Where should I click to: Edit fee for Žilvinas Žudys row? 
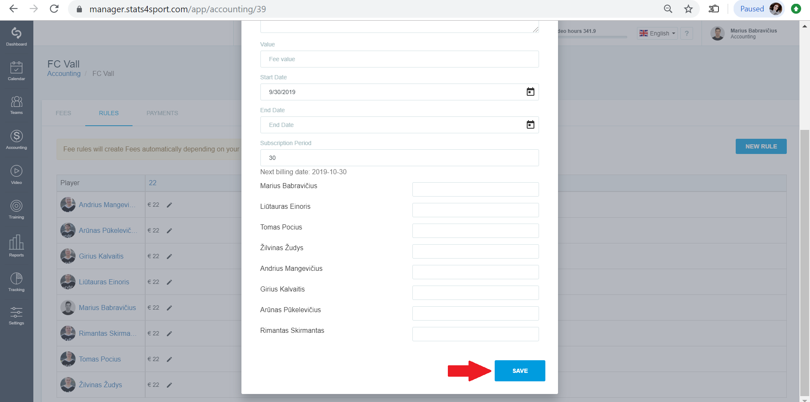pos(169,385)
